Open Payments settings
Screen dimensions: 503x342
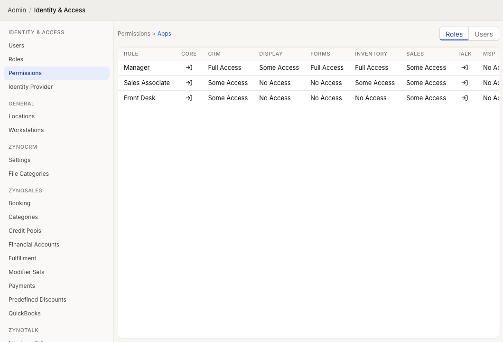[x=56, y=286]
